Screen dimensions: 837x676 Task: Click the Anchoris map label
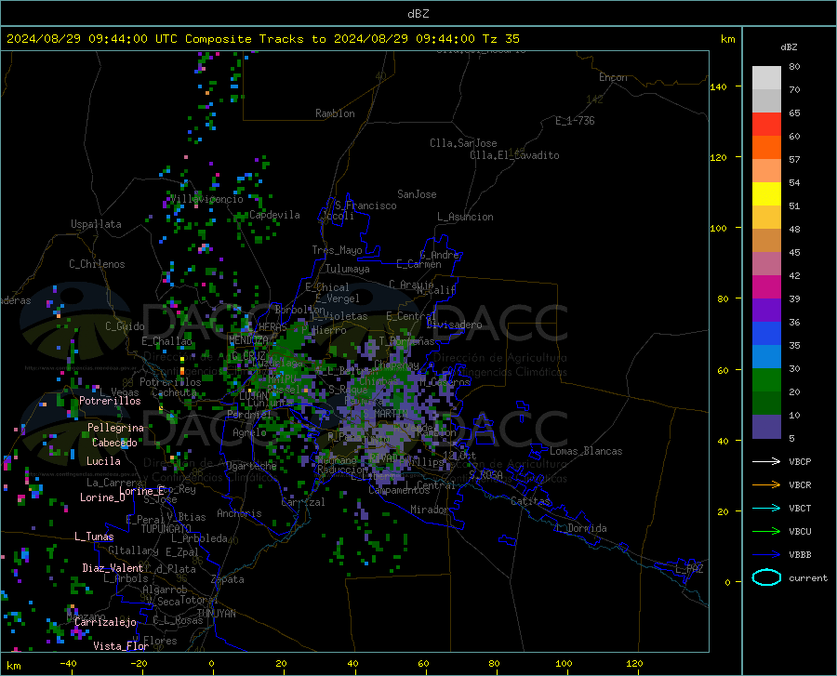tap(239, 514)
